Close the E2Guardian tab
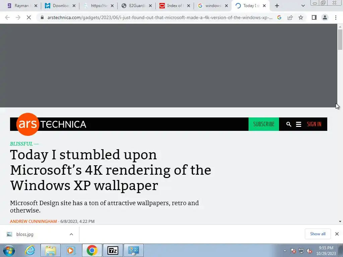The image size is (343, 257). point(150,6)
